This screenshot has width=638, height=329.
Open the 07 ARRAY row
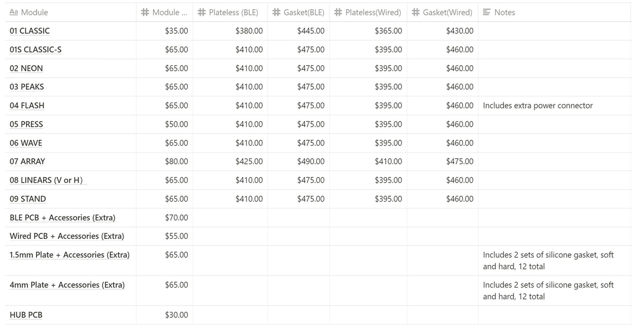point(27,162)
